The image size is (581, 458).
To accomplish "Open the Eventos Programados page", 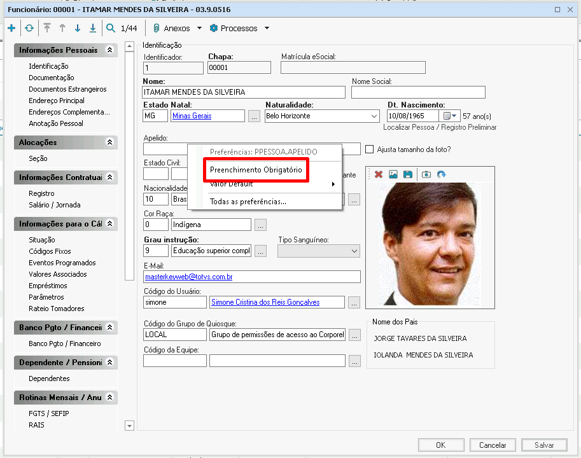I will pyautogui.click(x=62, y=263).
